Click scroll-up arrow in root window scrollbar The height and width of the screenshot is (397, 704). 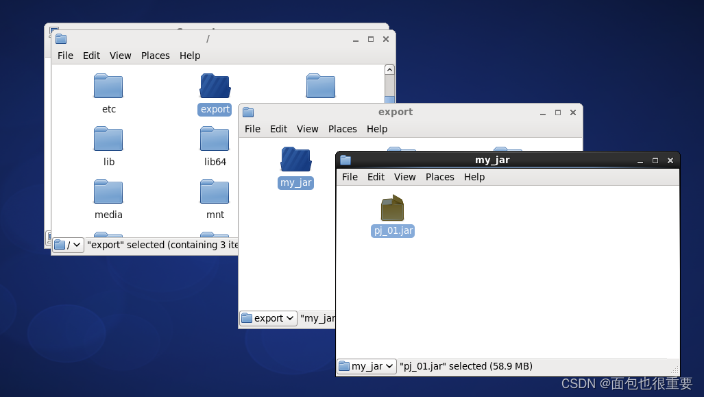click(390, 70)
